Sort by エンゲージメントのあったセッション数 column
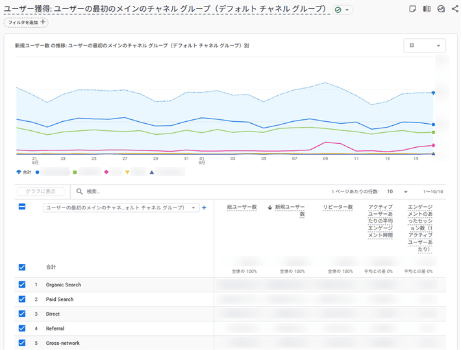Image resolution: width=461 pixels, height=350 pixels. 420,228
